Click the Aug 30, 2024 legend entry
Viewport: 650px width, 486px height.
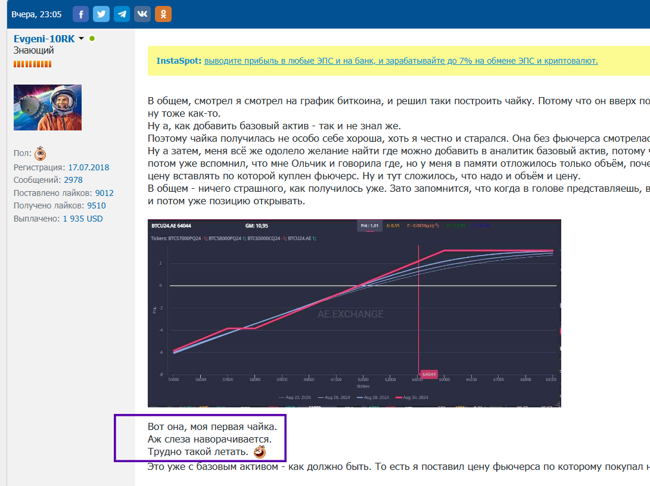[x=412, y=397]
